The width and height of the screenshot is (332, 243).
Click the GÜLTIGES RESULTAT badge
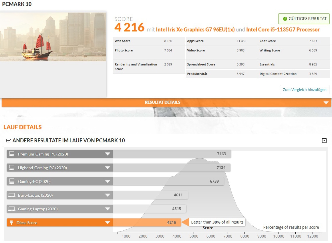[304, 19]
